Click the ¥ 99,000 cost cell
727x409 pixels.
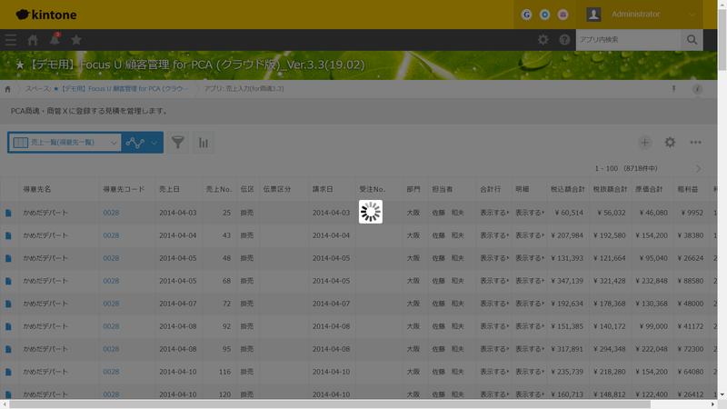[x=652, y=326]
